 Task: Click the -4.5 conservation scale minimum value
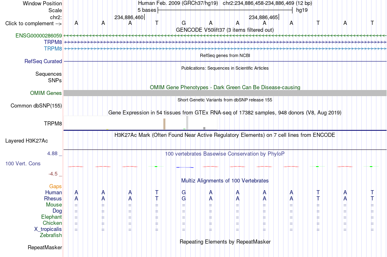click(53, 174)
